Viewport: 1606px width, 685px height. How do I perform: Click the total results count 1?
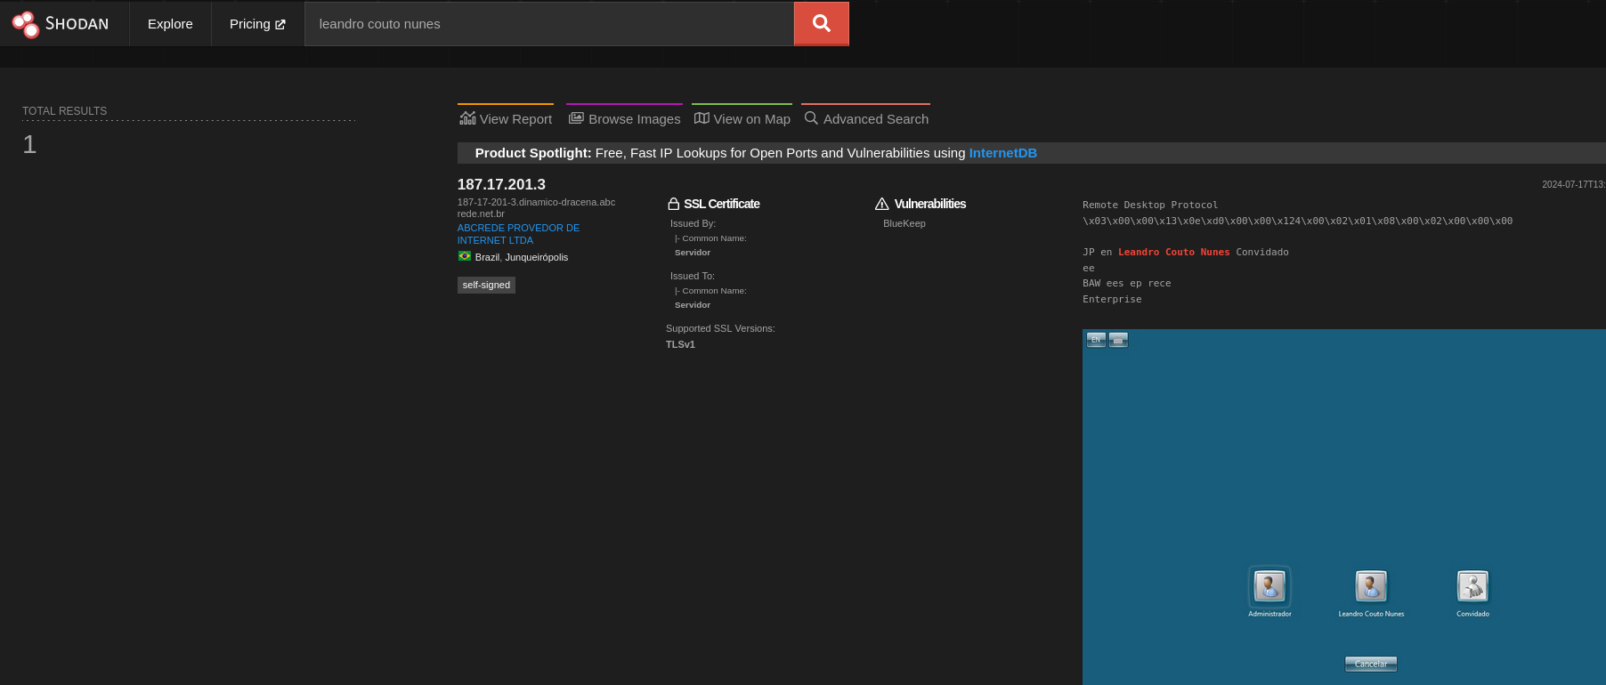[x=29, y=144]
